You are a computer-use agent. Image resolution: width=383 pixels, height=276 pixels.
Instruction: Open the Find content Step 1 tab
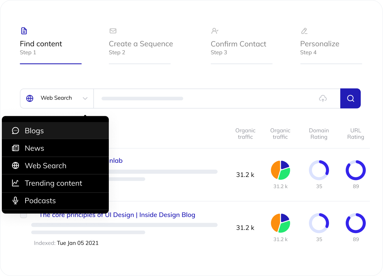tap(51, 46)
